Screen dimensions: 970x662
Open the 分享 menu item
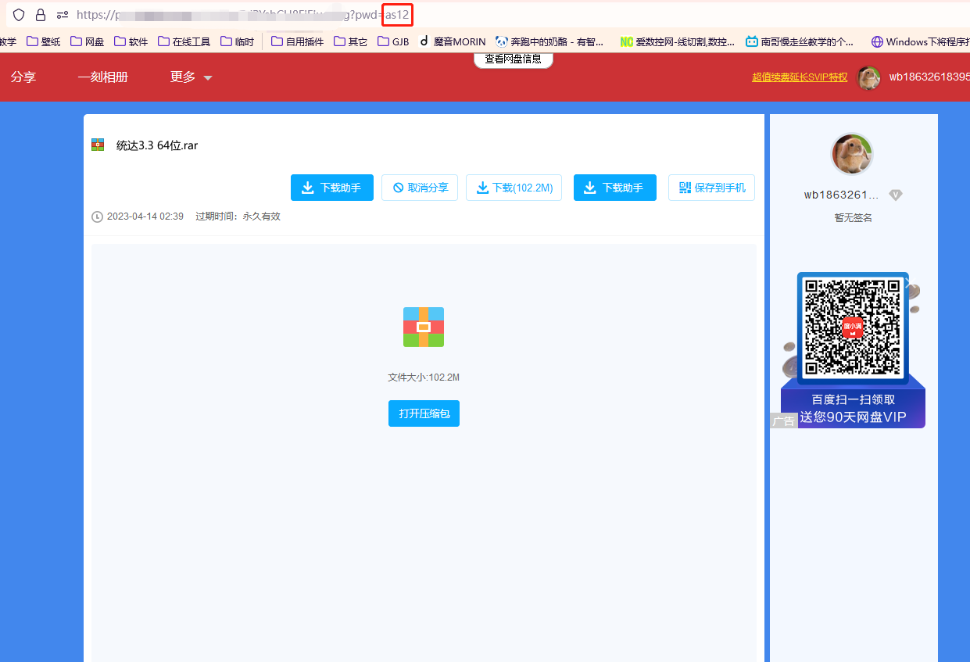(x=23, y=77)
